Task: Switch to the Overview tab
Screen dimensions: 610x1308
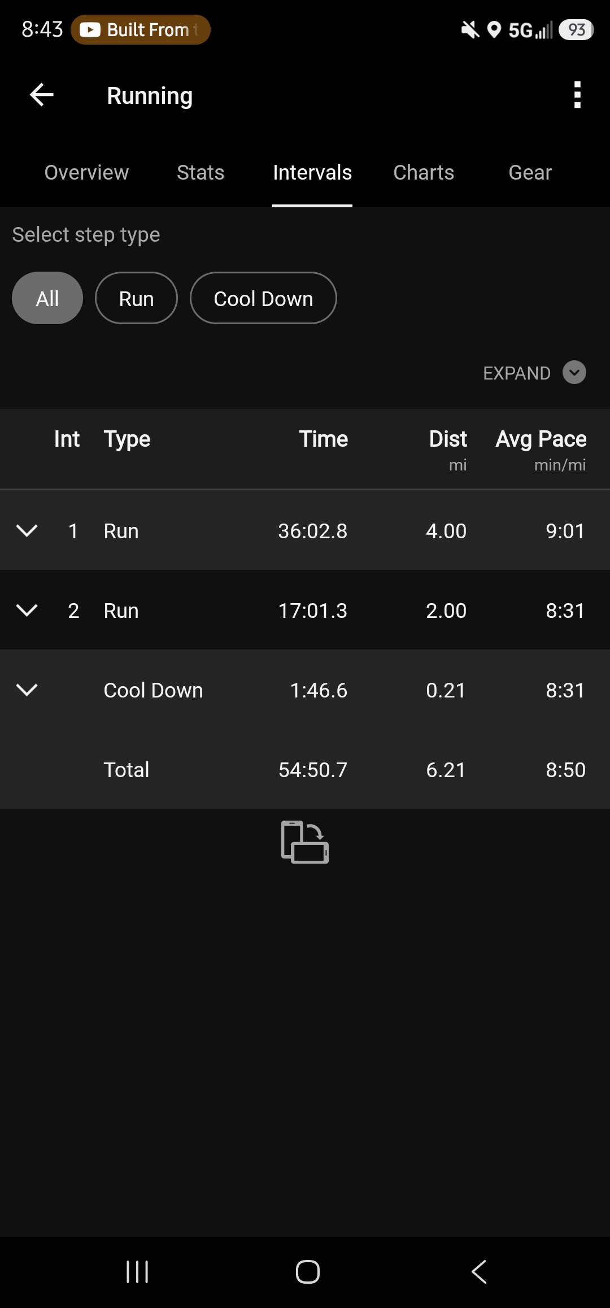Action: [86, 173]
